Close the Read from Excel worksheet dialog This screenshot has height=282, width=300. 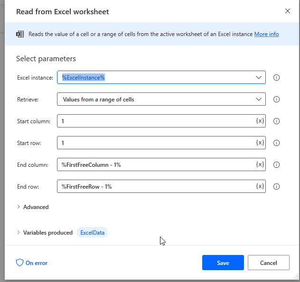pyautogui.click(x=287, y=11)
